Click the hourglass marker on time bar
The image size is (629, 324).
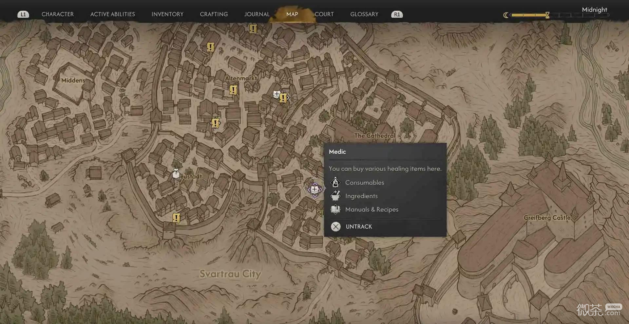point(547,15)
